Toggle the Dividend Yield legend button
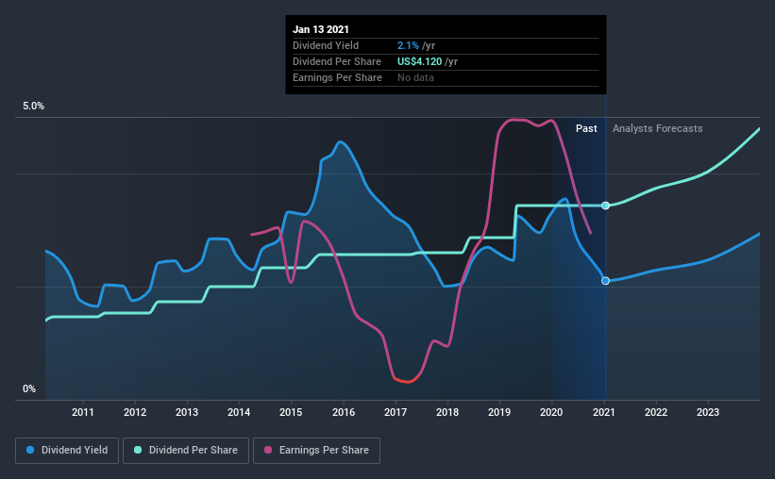Screen dimensions: 775x479 [67, 451]
